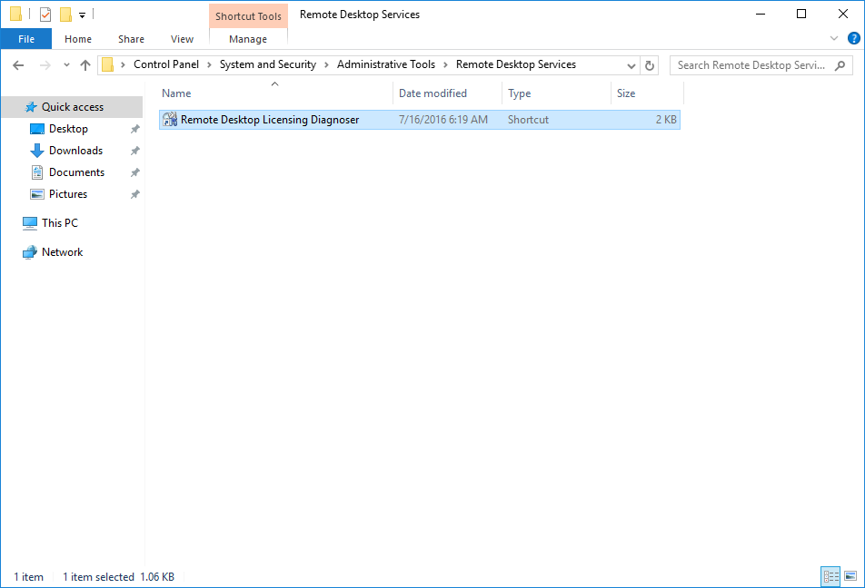Image resolution: width=865 pixels, height=588 pixels.
Task: Click the pin icon next to Downloads
Action: [x=134, y=151]
